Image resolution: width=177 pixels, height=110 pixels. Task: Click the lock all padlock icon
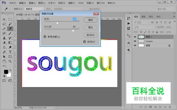(157, 32)
